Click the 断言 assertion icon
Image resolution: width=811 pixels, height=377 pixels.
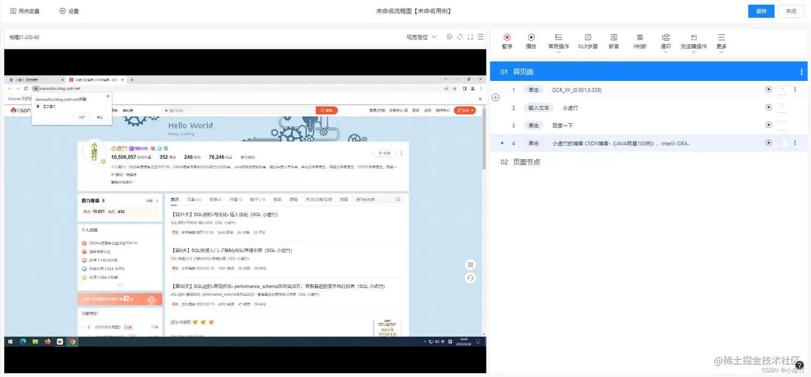click(614, 38)
